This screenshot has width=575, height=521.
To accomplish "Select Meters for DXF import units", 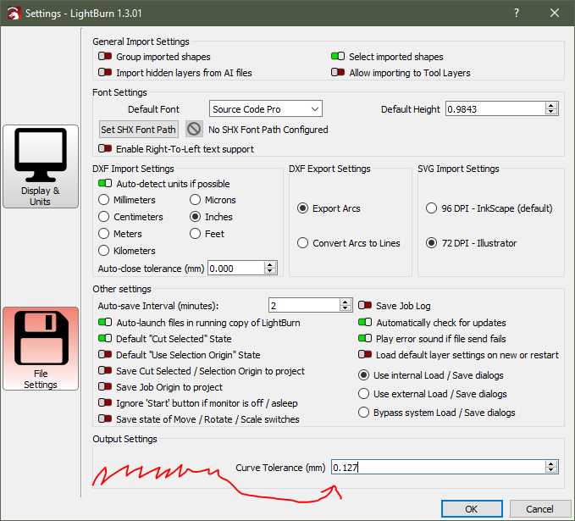I will 104,233.
